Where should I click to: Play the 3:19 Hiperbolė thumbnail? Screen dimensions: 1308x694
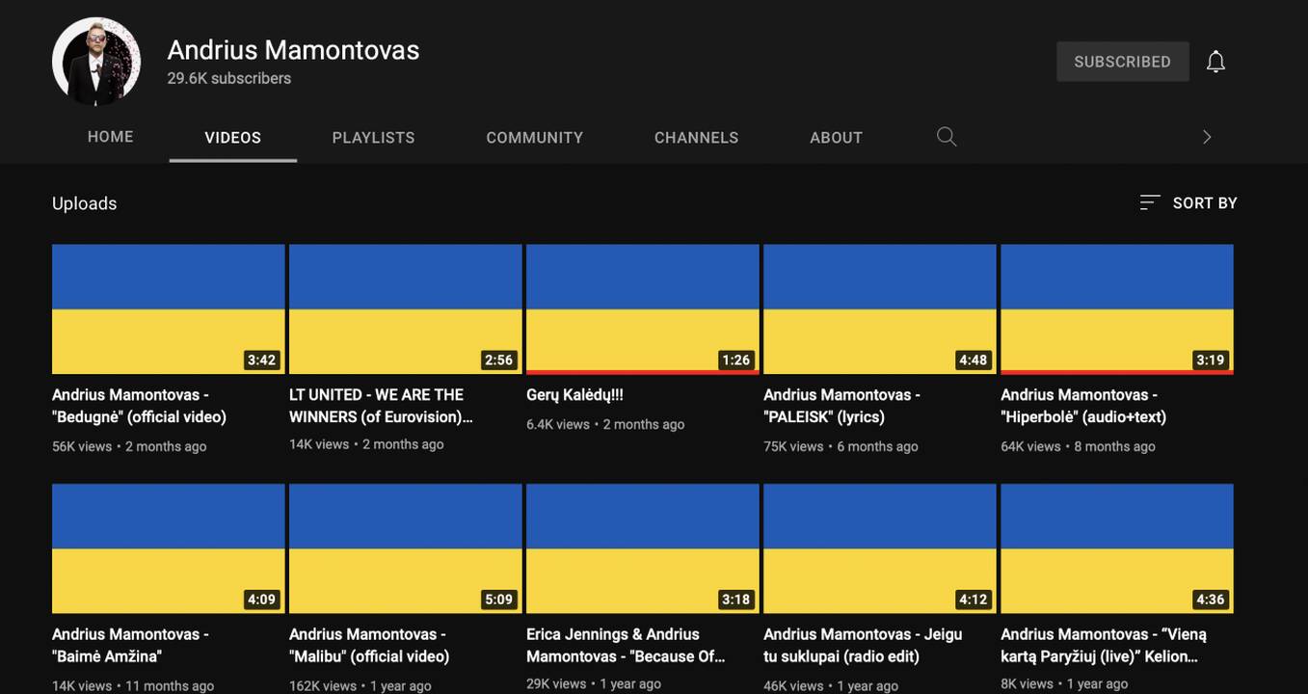tap(1117, 309)
